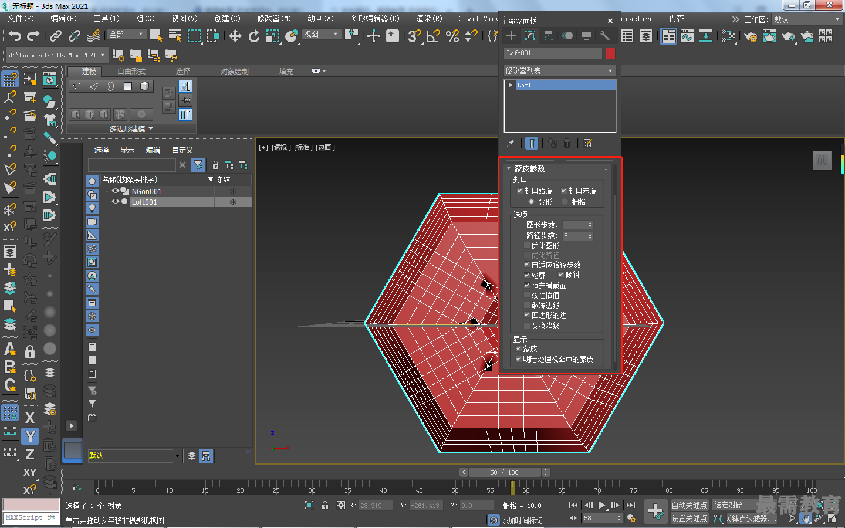The image size is (845, 528).
Task: Select the Bind to Space Warp icon
Action: pos(93,36)
